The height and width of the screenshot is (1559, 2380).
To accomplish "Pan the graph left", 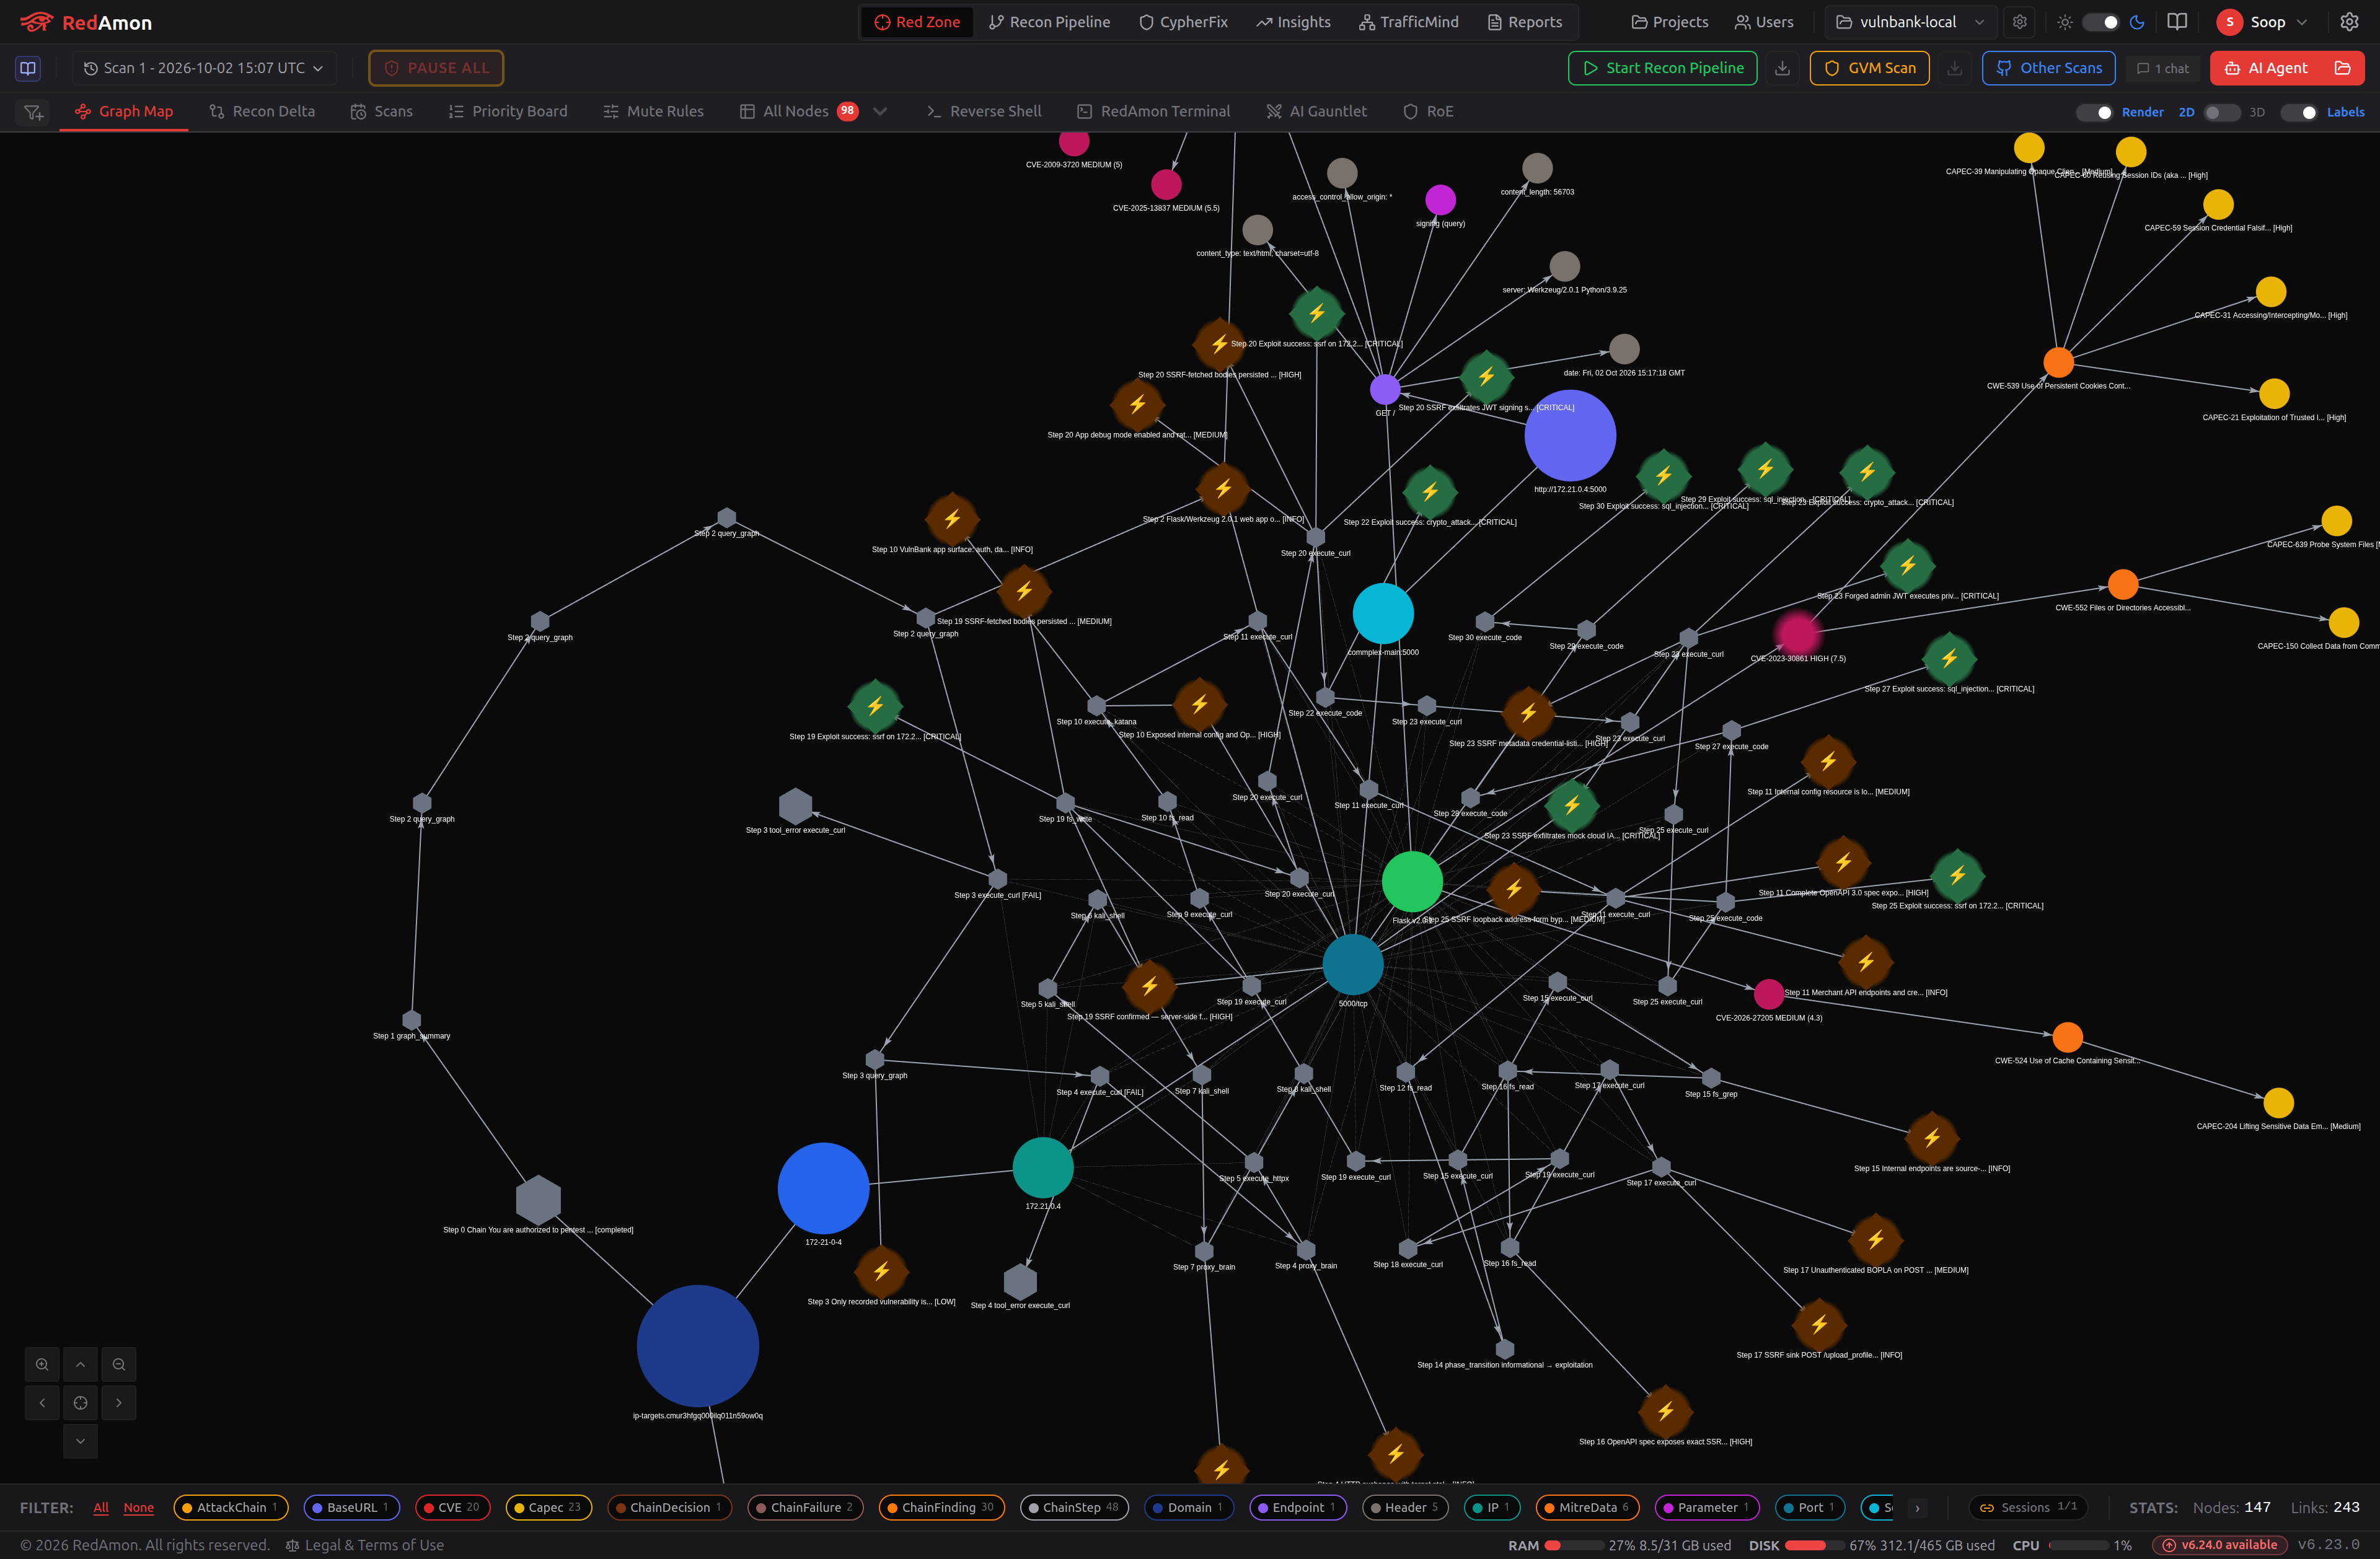I will 42,1403.
